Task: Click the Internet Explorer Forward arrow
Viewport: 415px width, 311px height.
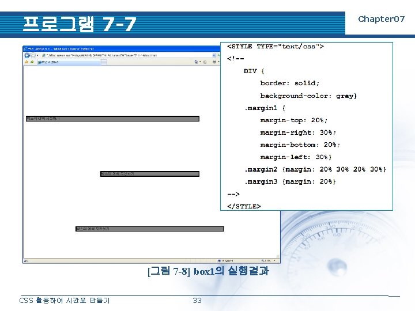Action: (33, 55)
